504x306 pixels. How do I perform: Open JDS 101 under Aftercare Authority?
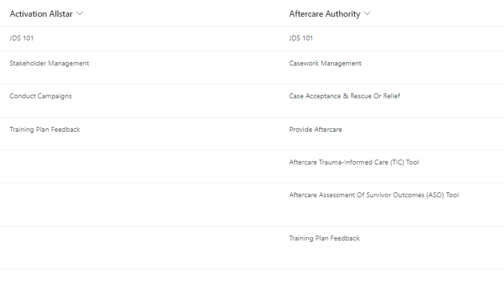301,38
